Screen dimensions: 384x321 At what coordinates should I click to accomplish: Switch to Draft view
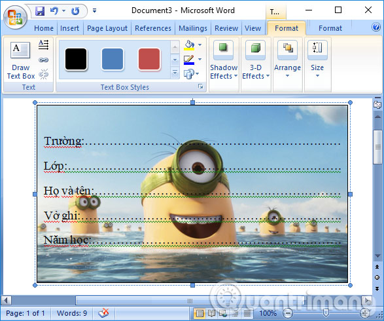(x=247, y=313)
